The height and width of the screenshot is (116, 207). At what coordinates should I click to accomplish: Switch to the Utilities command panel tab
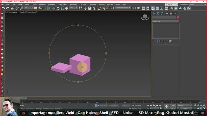[175, 14]
